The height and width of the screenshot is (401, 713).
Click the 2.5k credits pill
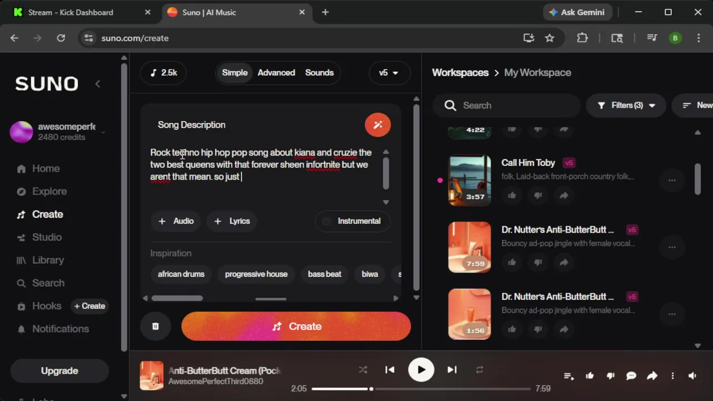coord(163,72)
